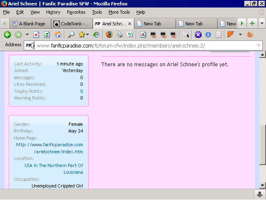The width and height of the screenshot is (266, 200).
Task: Switch to the A Blank Page tab
Action: [30, 24]
